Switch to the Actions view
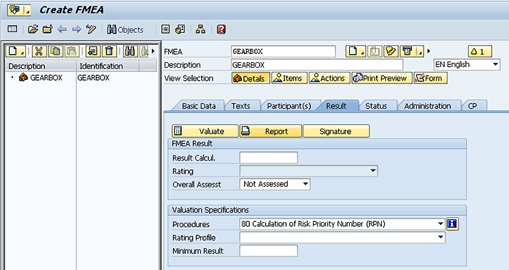 click(x=329, y=79)
